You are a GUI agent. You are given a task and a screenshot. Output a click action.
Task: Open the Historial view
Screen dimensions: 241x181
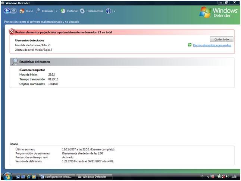point(69,11)
